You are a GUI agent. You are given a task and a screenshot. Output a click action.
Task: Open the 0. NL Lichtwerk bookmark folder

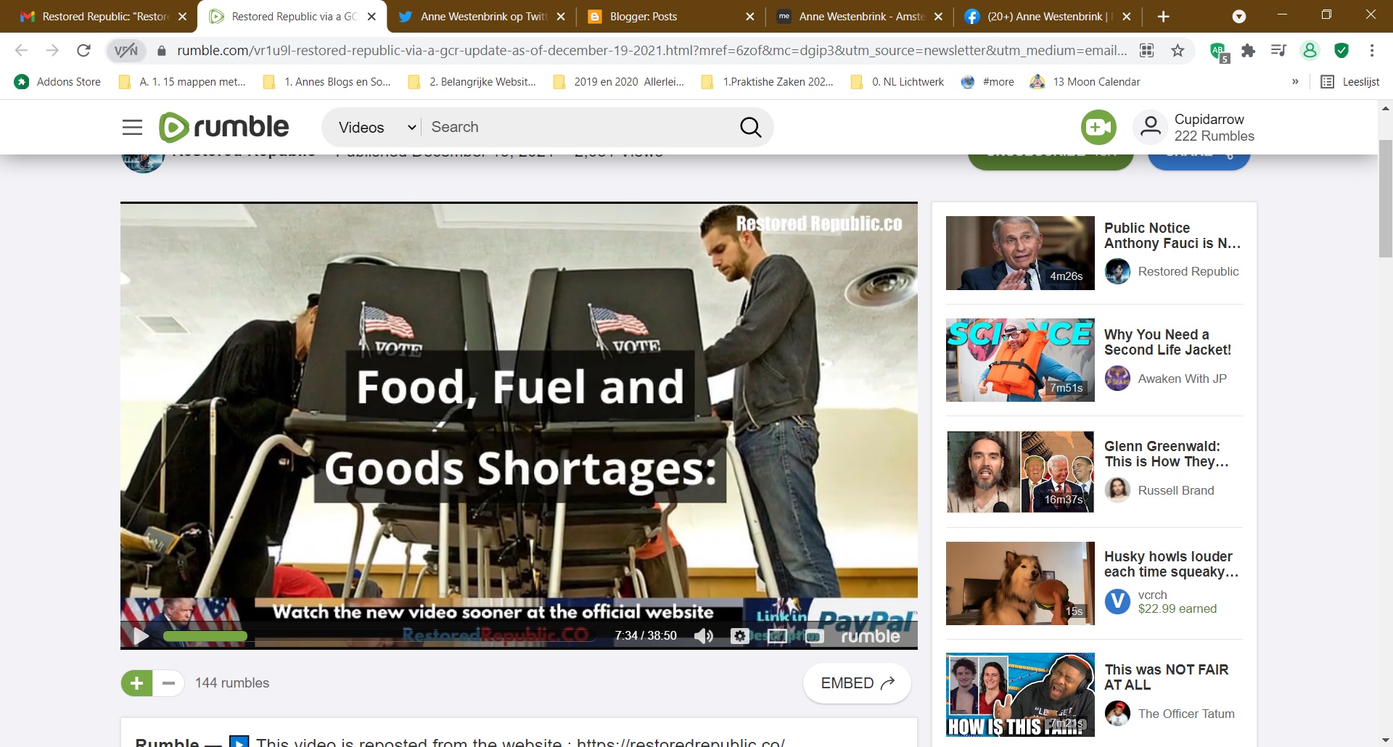click(897, 81)
